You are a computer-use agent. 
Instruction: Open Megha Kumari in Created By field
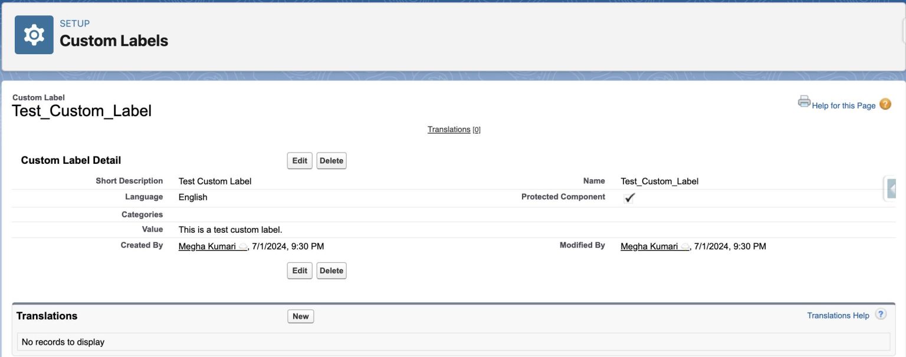click(208, 246)
